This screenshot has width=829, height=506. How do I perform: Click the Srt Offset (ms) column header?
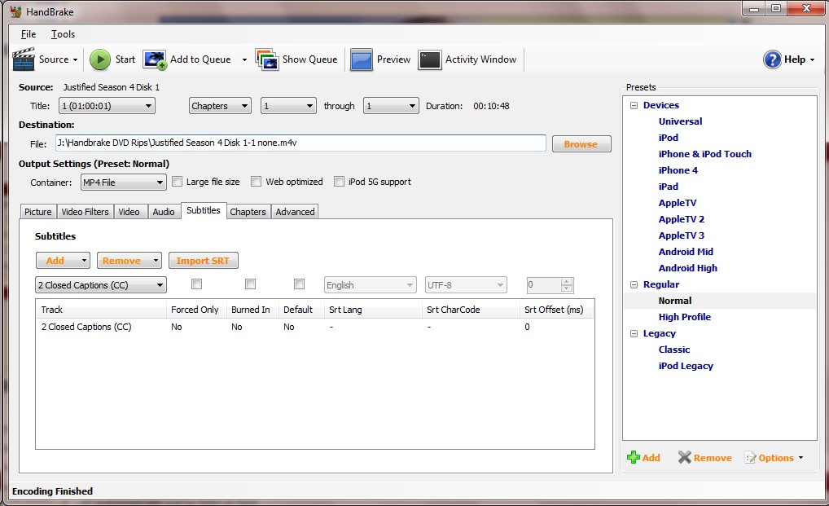click(556, 310)
